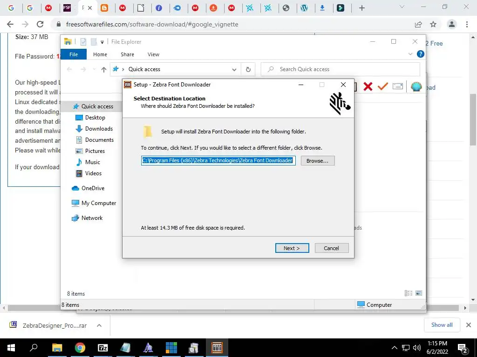
Task: Click the Browse... button for destination folder
Action: (318, 160)
